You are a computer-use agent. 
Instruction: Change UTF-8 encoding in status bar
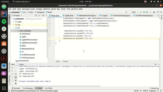pos(145,91)
